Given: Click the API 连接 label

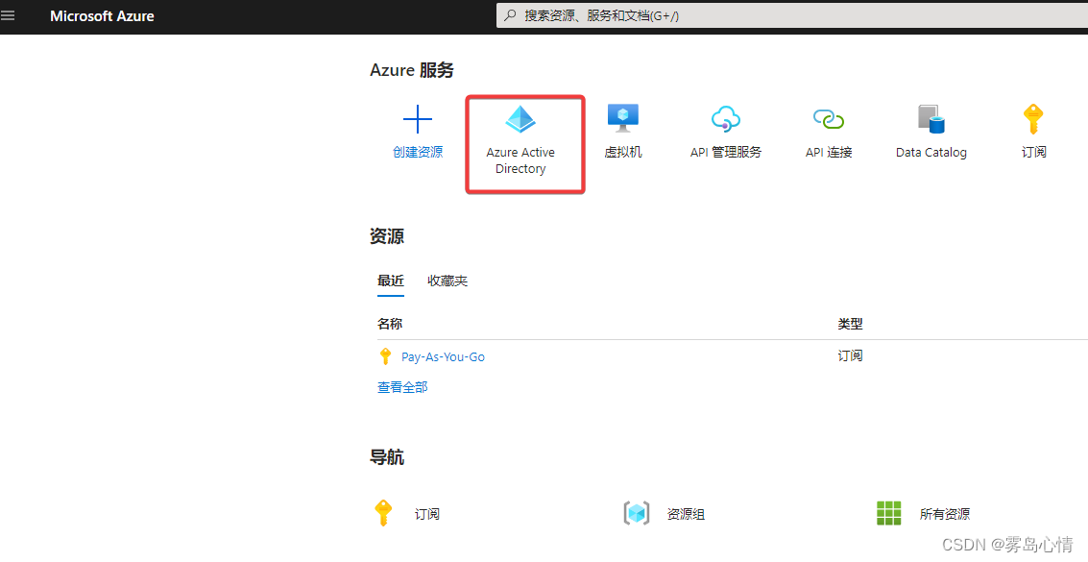Looking at the screenshot, I should (x=829, y=152).
